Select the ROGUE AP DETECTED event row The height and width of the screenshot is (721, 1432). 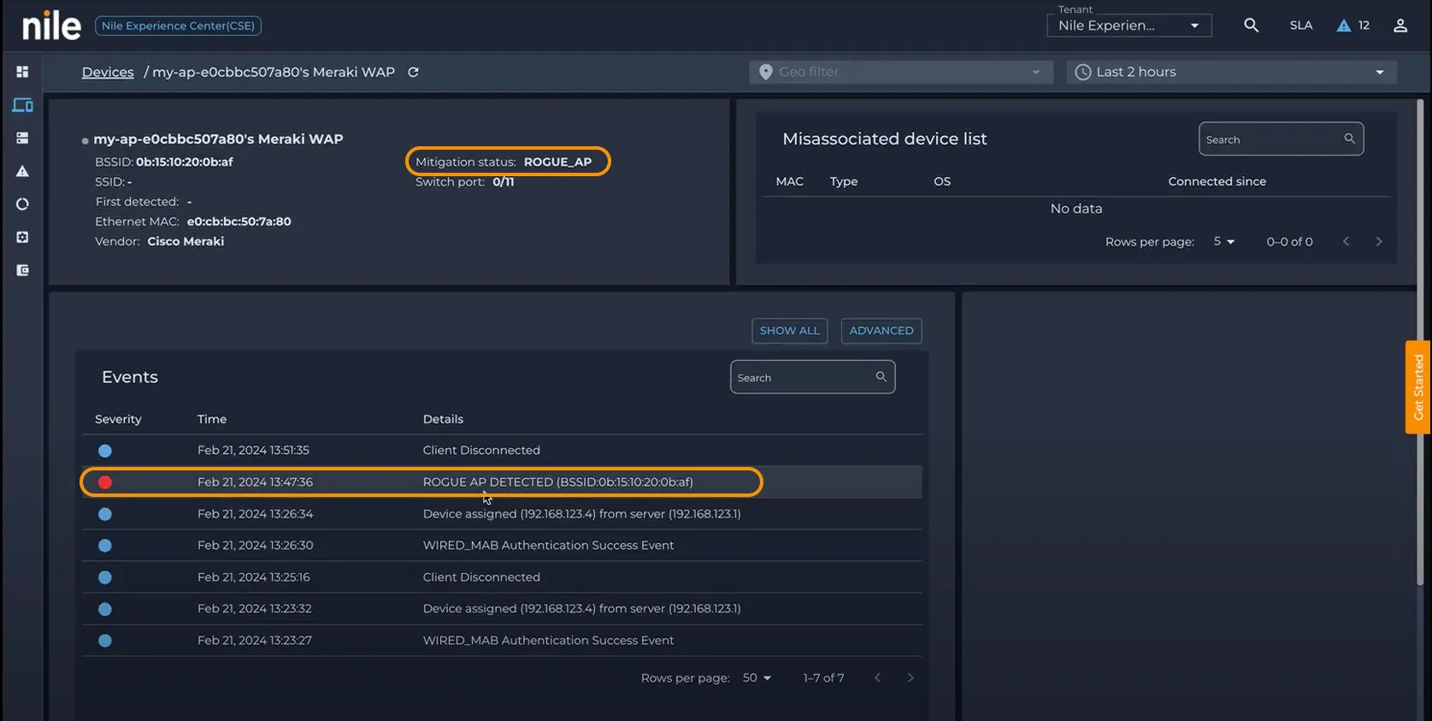pos(502,482)
